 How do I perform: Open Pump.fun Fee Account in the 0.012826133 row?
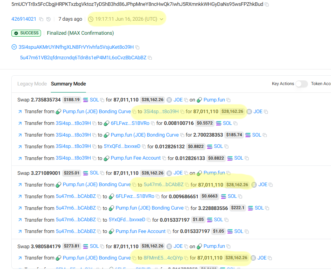136,158
